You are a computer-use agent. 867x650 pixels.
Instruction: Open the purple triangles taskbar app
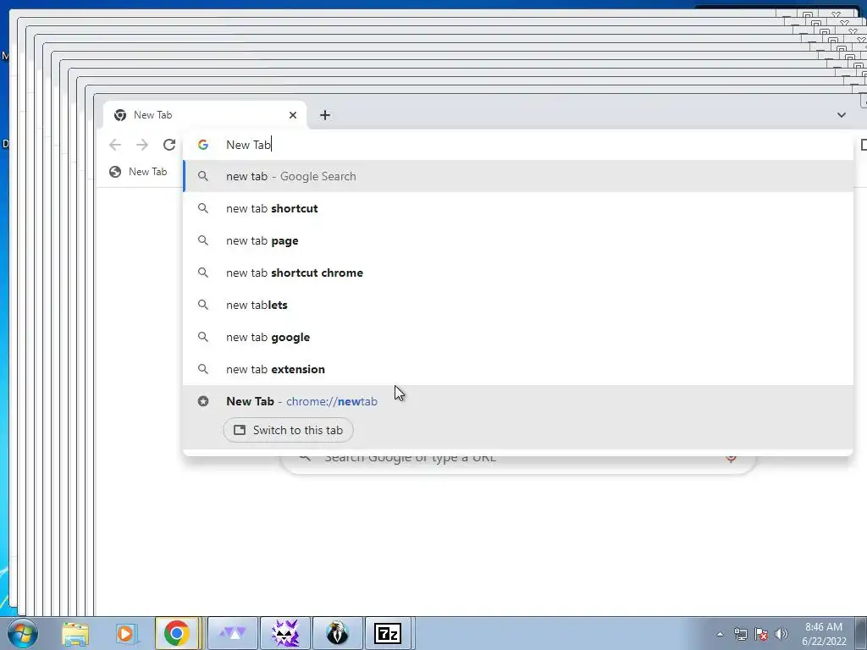pos(233,633)
